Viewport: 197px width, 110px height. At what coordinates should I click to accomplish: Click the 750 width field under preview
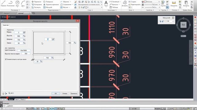pos(47,58)
